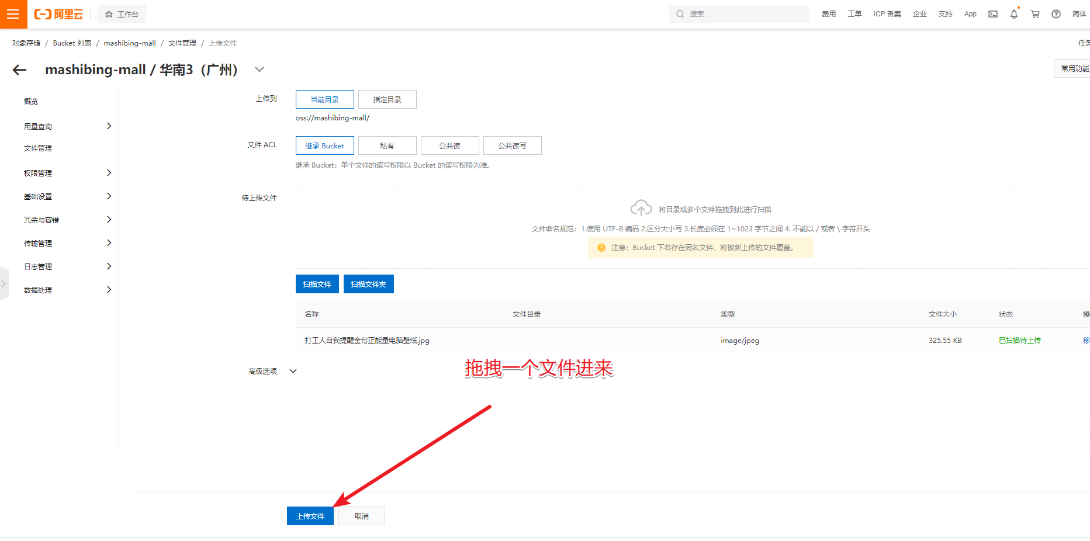
Task: Switch language via 简体 in top bar
Action: coord(1079,14)
